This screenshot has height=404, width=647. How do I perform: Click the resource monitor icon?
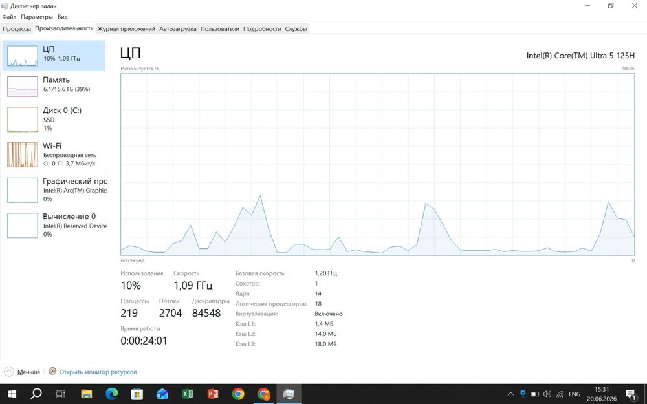pos(52,372)
